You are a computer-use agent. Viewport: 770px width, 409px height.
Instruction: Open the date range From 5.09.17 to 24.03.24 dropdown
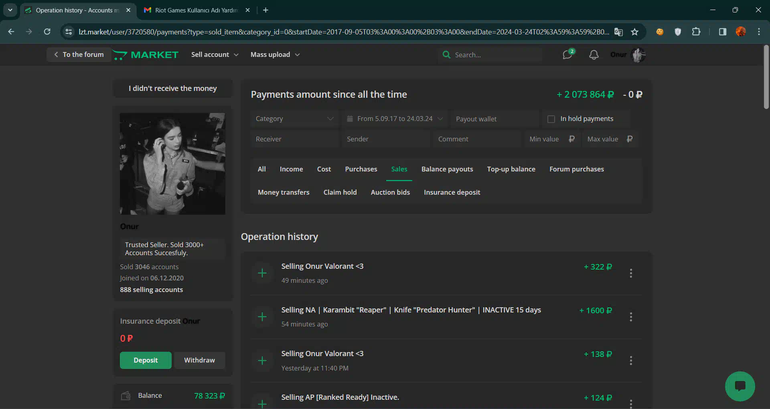pos(395,119)
